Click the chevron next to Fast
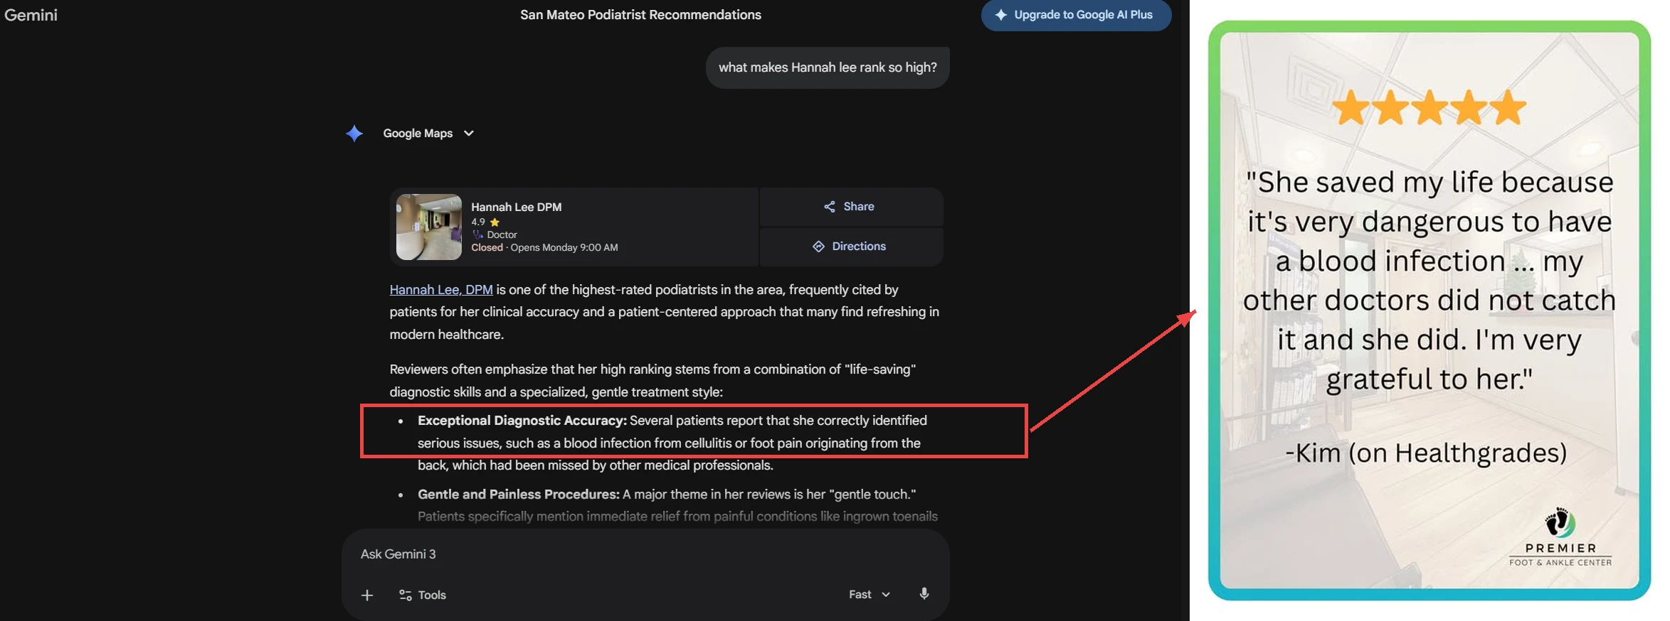 pos(886,595)
